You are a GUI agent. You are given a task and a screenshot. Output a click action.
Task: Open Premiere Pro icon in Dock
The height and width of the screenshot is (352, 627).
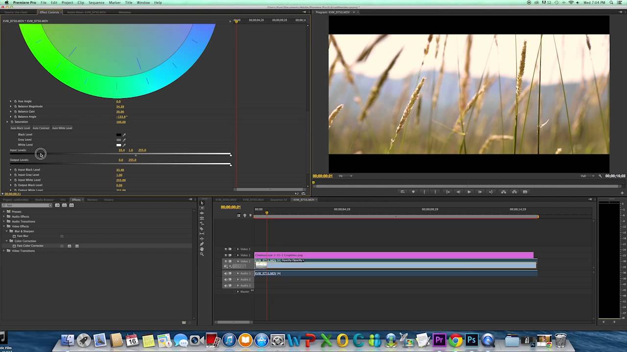[439, 340]
